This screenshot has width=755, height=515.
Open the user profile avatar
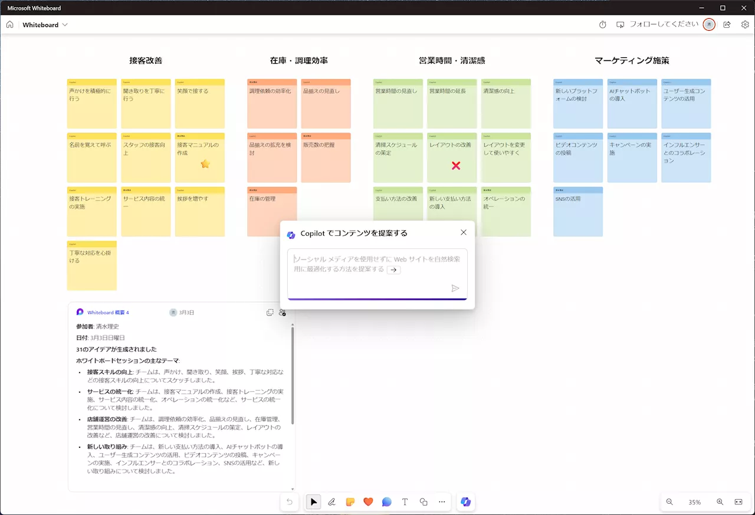(x=709, y=25)
